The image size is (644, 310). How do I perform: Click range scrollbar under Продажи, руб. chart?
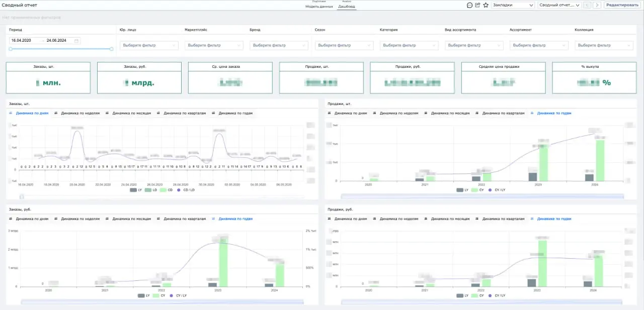click(x=482, y=302)
